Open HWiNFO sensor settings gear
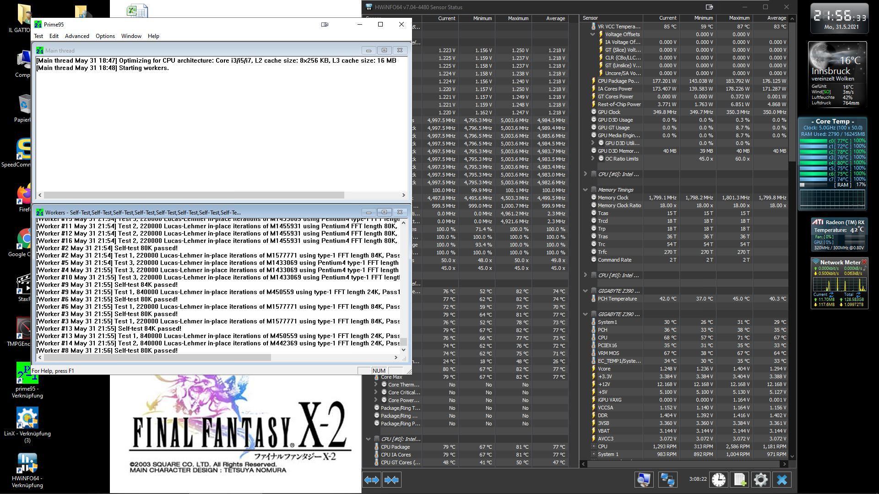 (761, 480)
